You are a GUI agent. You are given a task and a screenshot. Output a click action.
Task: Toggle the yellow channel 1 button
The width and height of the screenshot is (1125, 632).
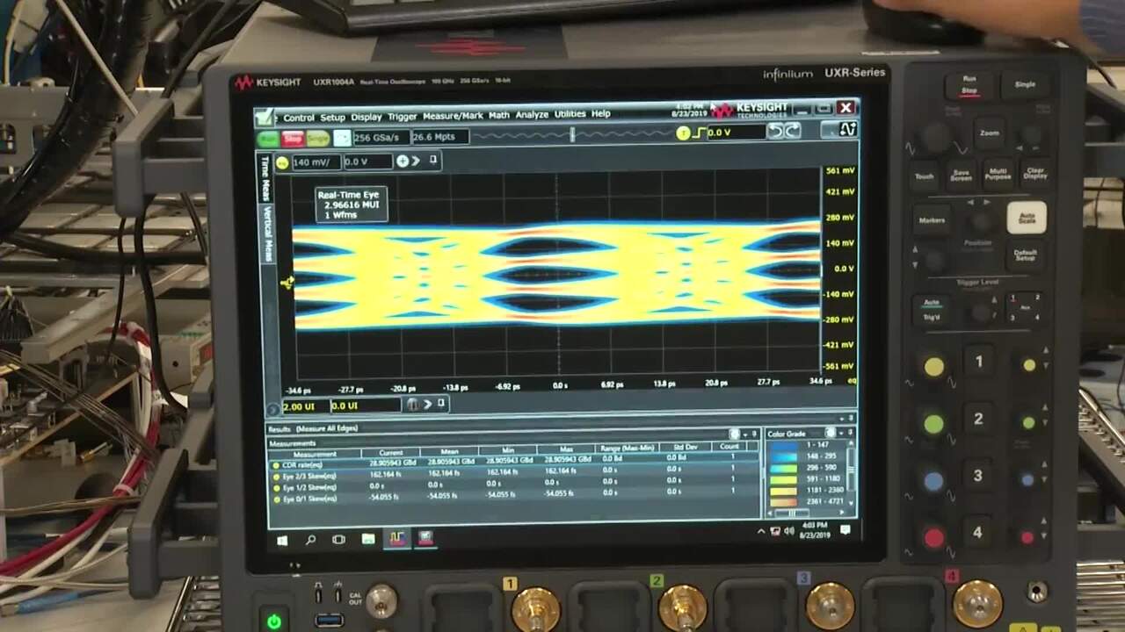point(282,162)
